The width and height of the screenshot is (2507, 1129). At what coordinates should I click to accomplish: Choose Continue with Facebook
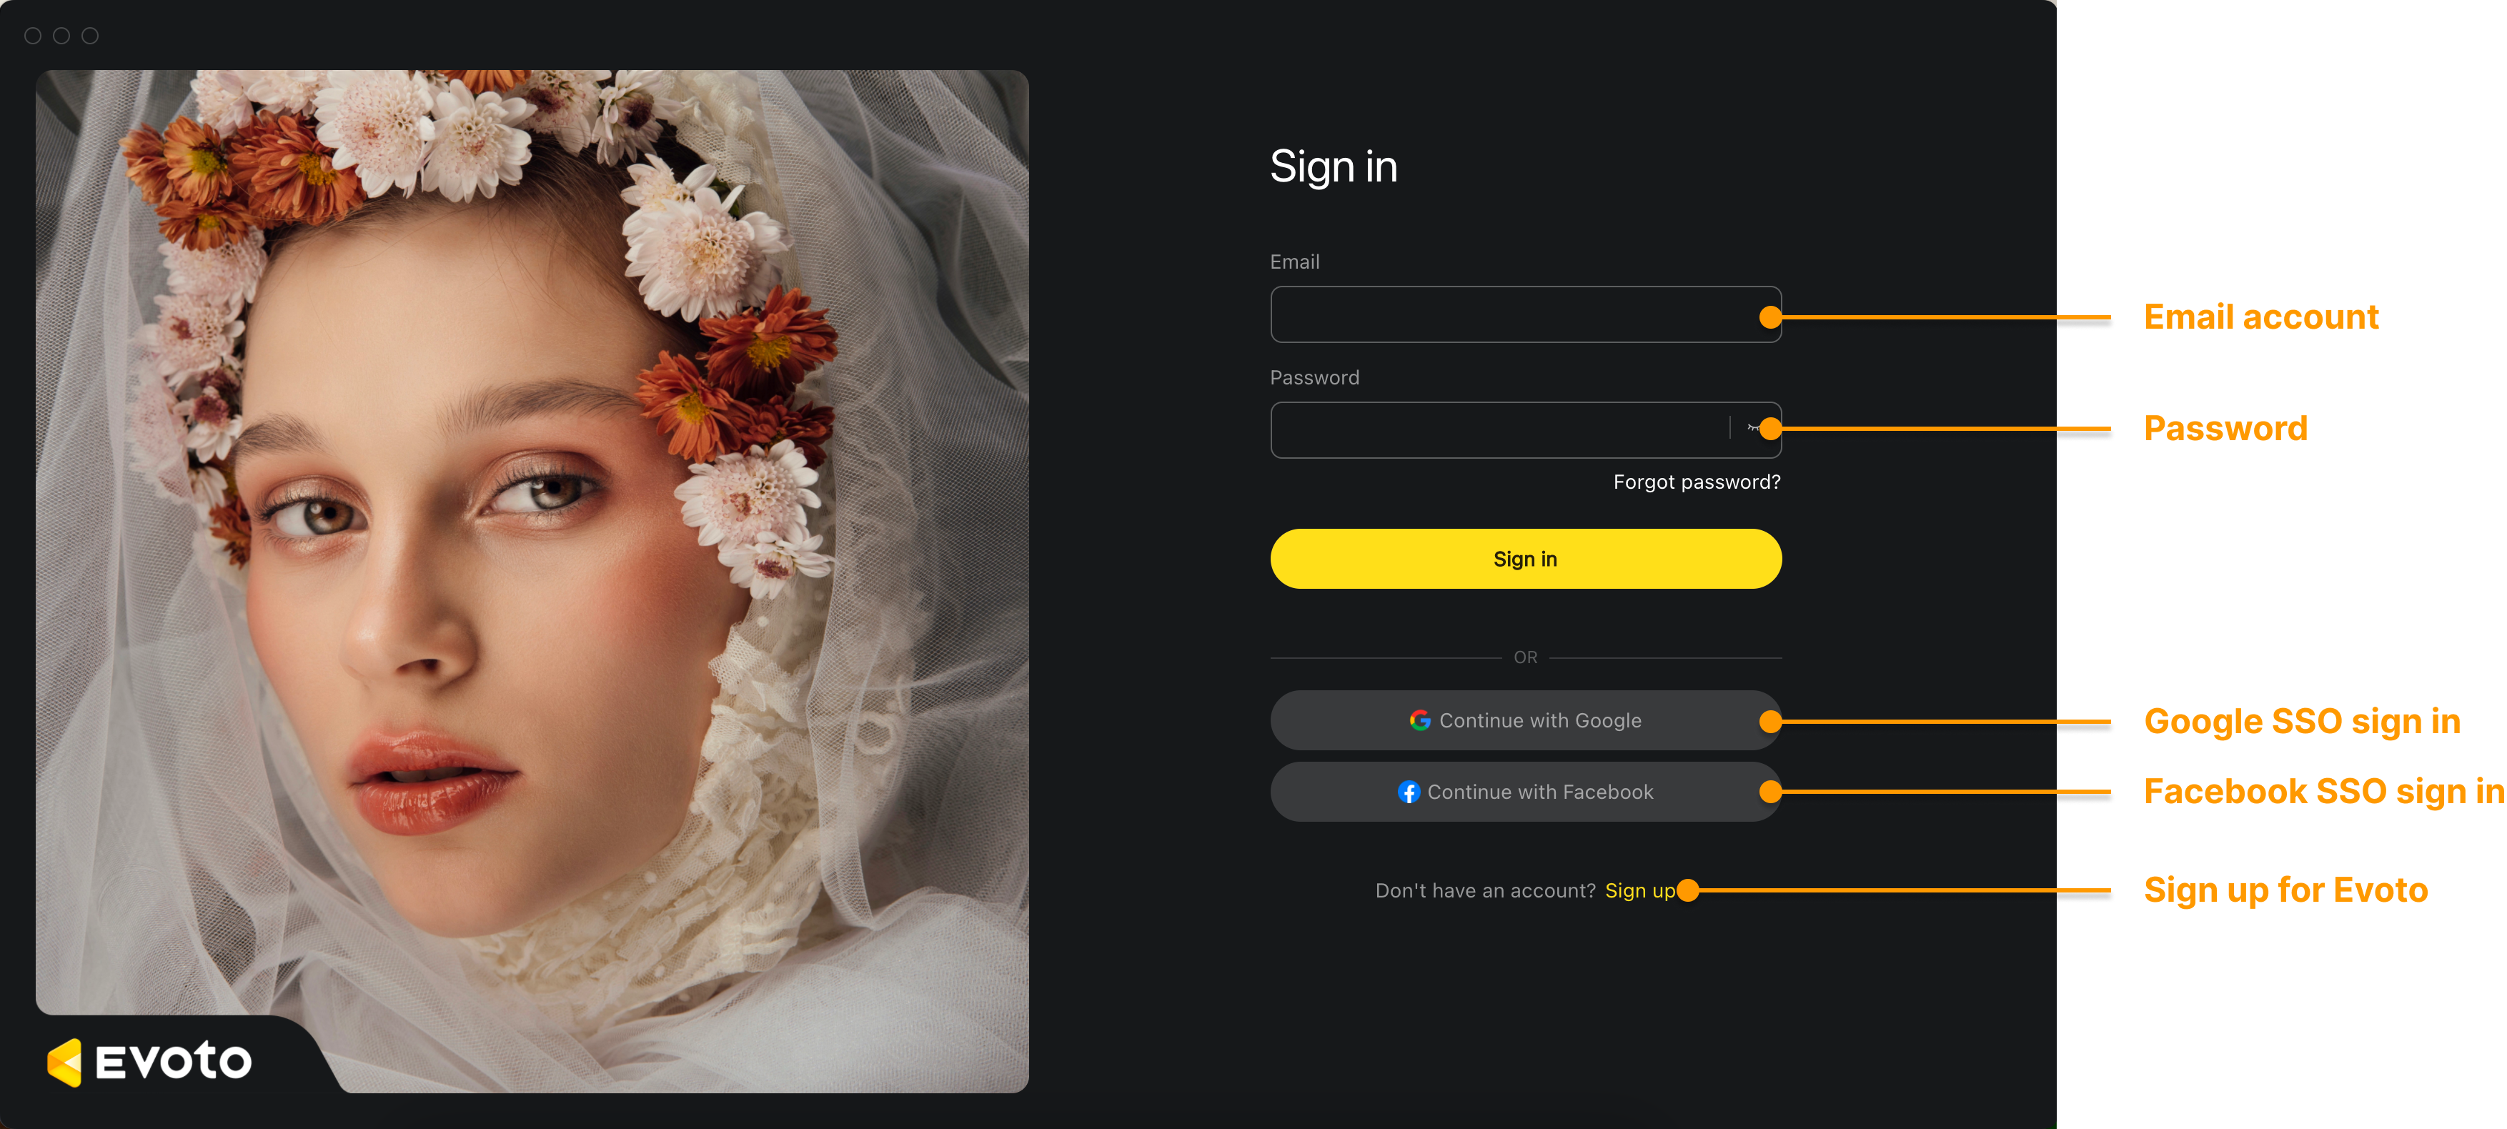1525,792
